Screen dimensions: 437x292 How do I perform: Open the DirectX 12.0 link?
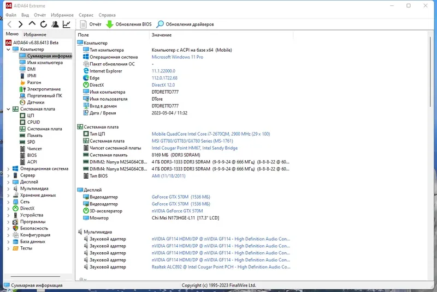click(x=163, y=85)
